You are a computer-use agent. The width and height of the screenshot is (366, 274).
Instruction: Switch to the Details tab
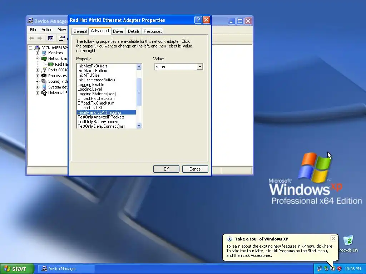(x=134, y=31)
